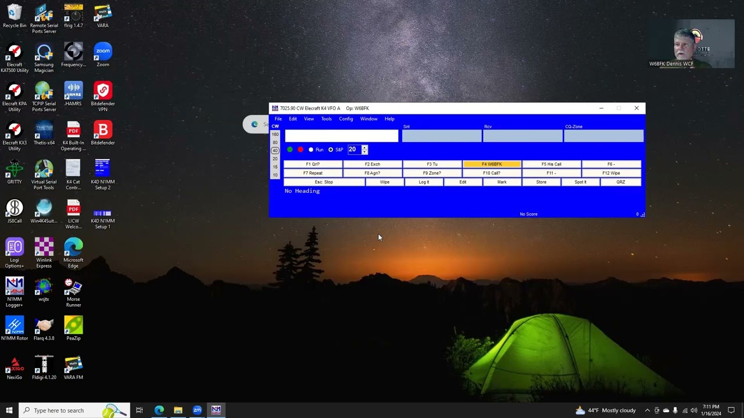Open File Explorer from the taskbar
This screenshot has width=744, height=418.
[178, 410]
